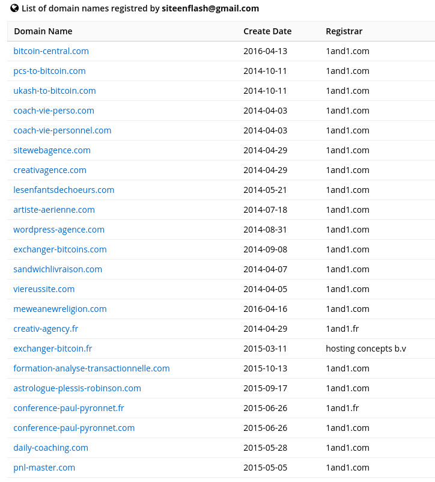Image resolution: width=435 pixels, height=482 pixels.
Task: Click the date 2014-05-21 of lesenfantsdechoeurs.com
Action: [x=265, y=190]
